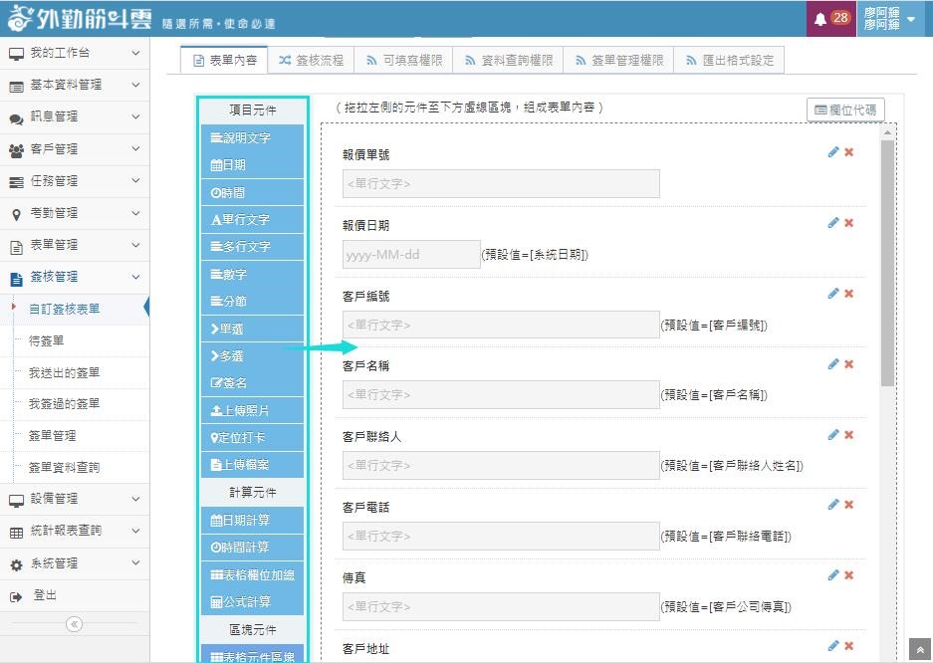Select the 上傳照片 component
This screenshot has width=933, height=663.
pyautogui.click(x=253, y=410)
